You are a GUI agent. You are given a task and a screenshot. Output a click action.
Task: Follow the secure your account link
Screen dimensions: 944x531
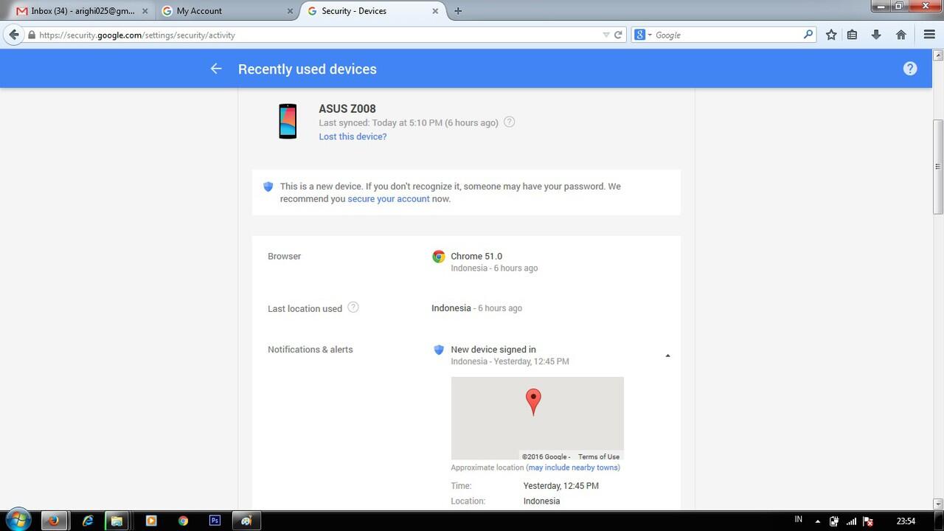tap(389, 198)
